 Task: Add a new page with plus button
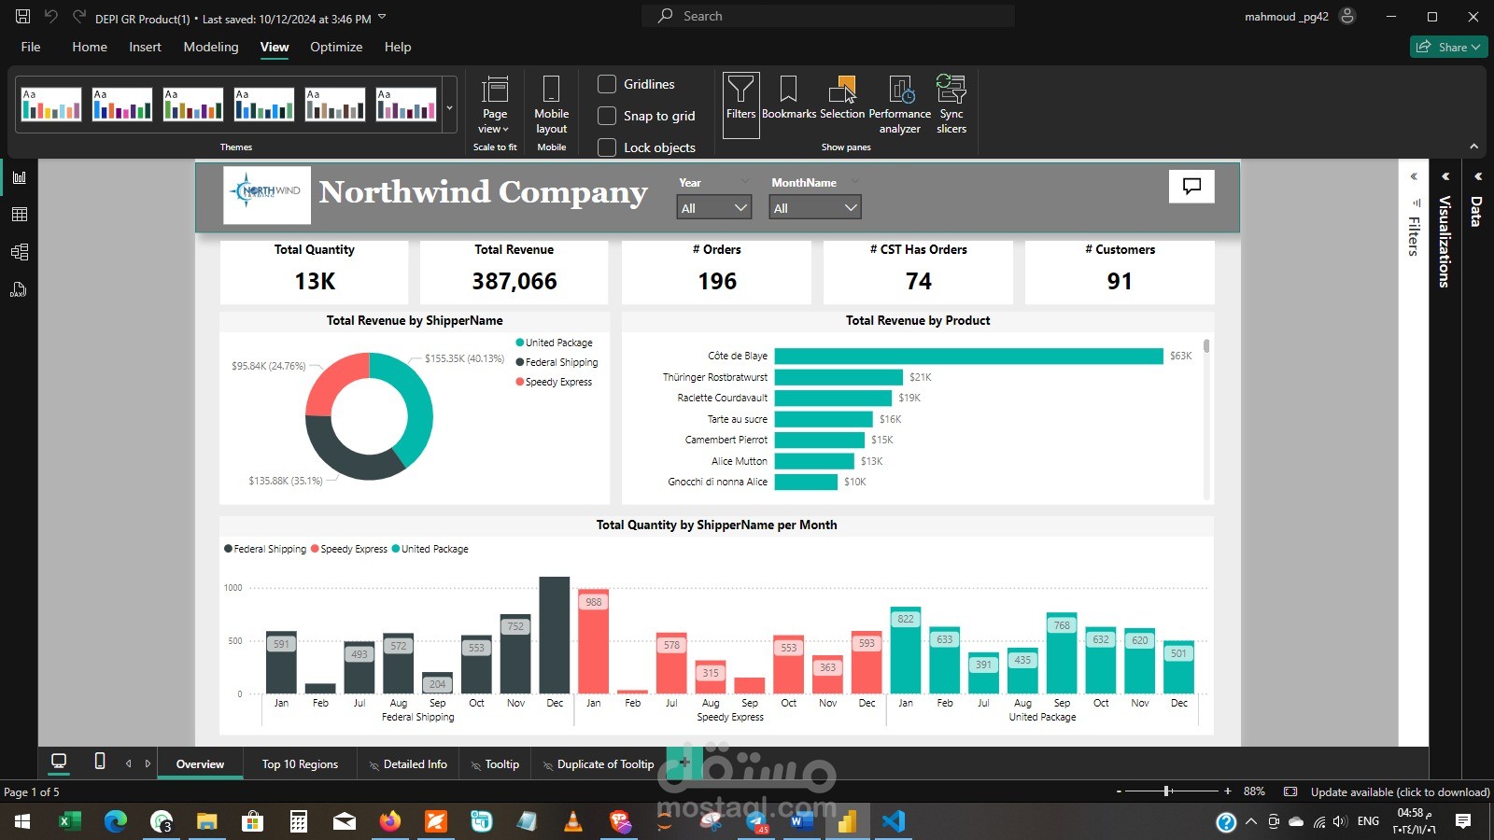[x=684, y=763]
